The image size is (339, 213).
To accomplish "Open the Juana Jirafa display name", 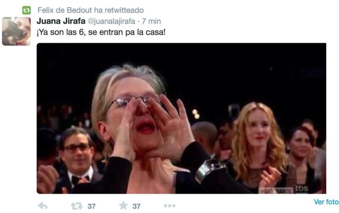I will [61, 21].
